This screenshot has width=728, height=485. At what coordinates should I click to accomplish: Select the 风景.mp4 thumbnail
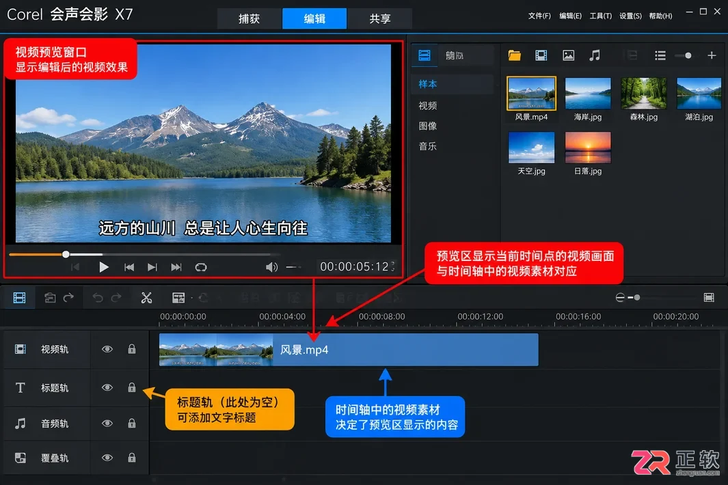point(531,94)
